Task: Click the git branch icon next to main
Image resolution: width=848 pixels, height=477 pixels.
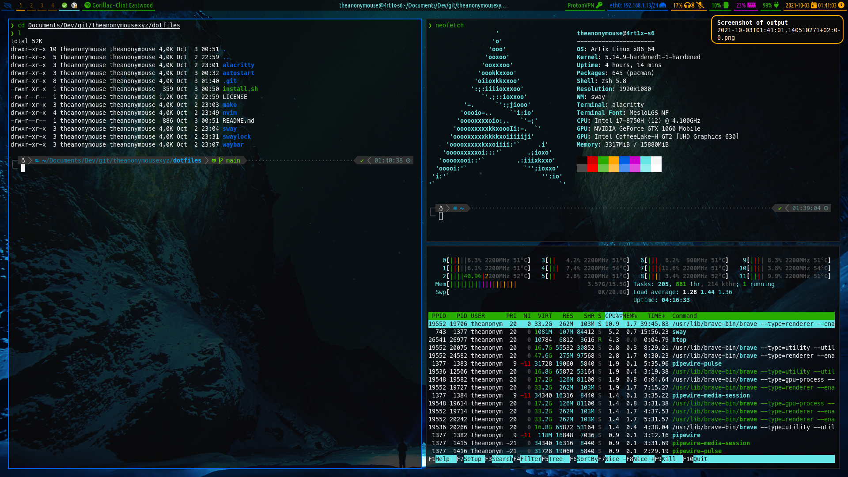Action: pos(221,160)
